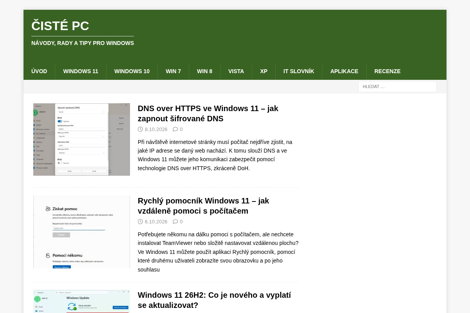This screenshot has width=470, height=313.
Task: Read the DNS over HTTPS article headline
Action: (208, 113)
